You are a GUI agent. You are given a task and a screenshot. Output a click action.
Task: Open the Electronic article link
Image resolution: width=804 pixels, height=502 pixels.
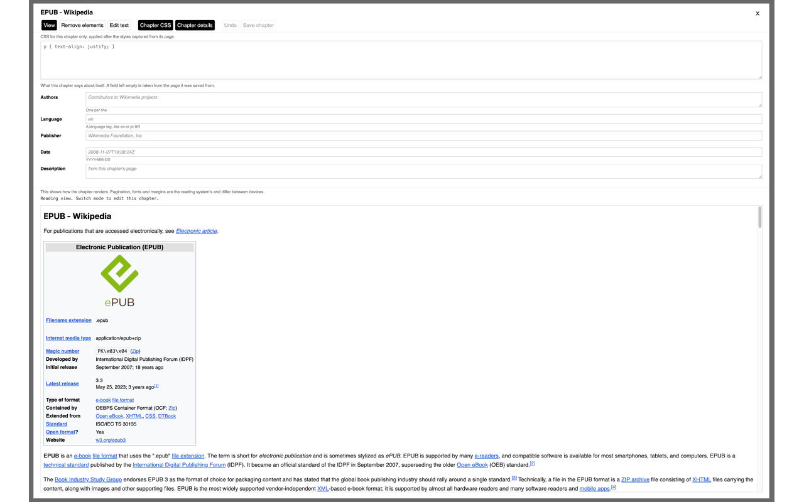197,231
